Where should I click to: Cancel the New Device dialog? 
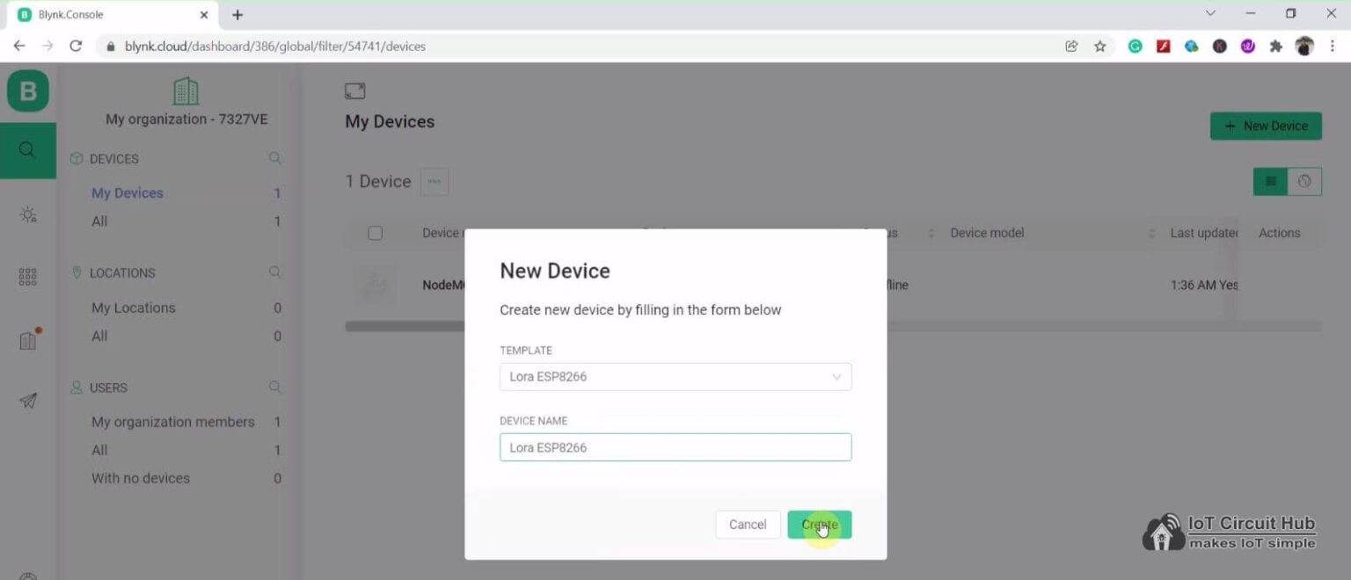point(747,524)
